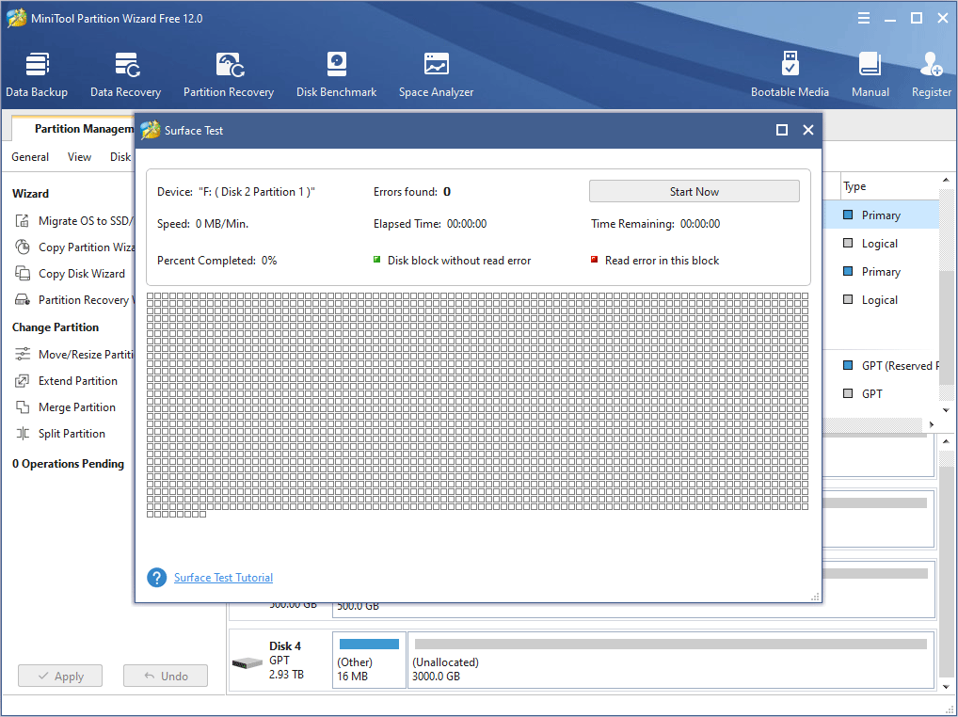This screenshot has width=958, height=717.
Task: Click the partition list scroll down arrow
Action: point(947,410)
